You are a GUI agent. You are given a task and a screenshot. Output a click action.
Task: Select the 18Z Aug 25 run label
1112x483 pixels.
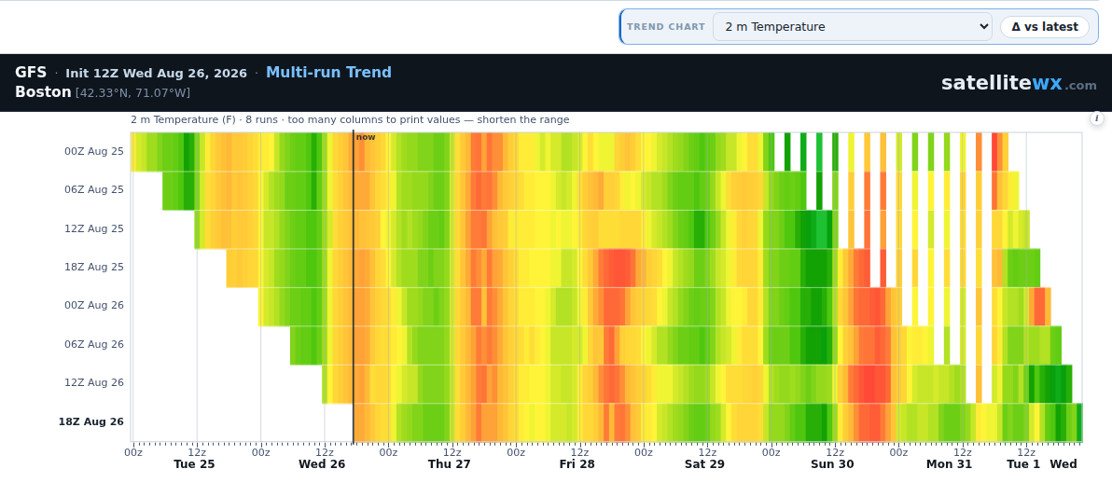pos(94,267)
